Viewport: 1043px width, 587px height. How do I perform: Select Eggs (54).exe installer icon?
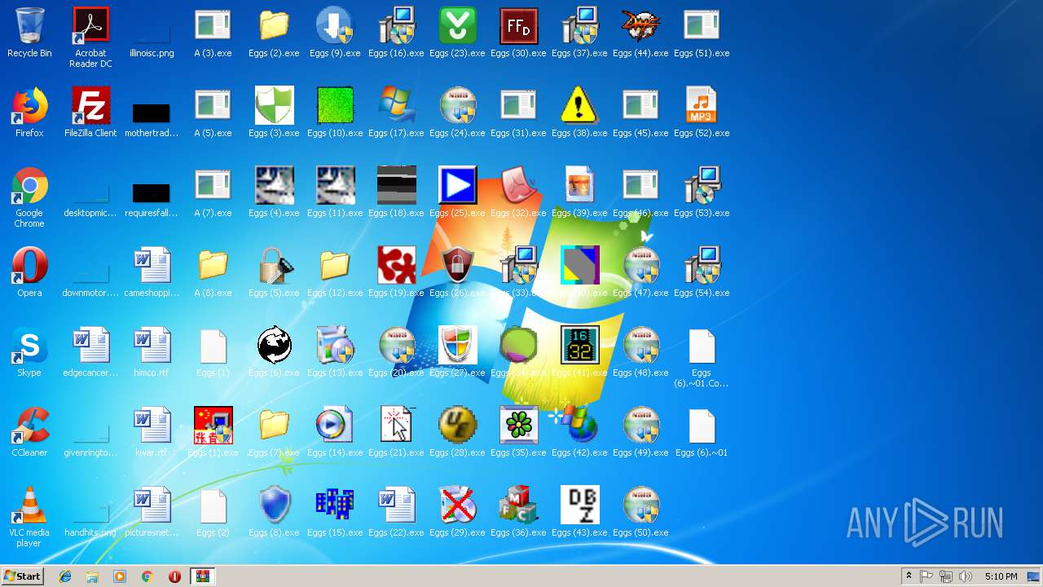[x=702, y=272]
